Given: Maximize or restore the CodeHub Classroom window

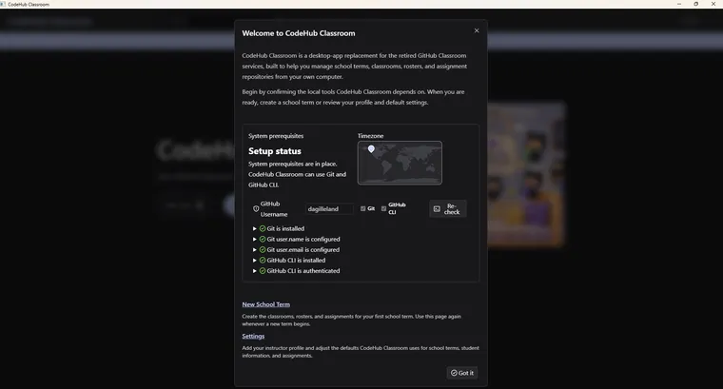Looking at the screenshot, I should [x=695, y=4].
